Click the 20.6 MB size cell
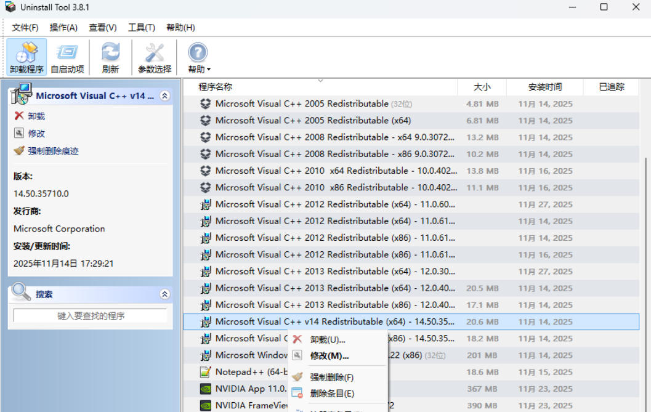The width and height of the screenshot is (651, 412). point(482,322)
